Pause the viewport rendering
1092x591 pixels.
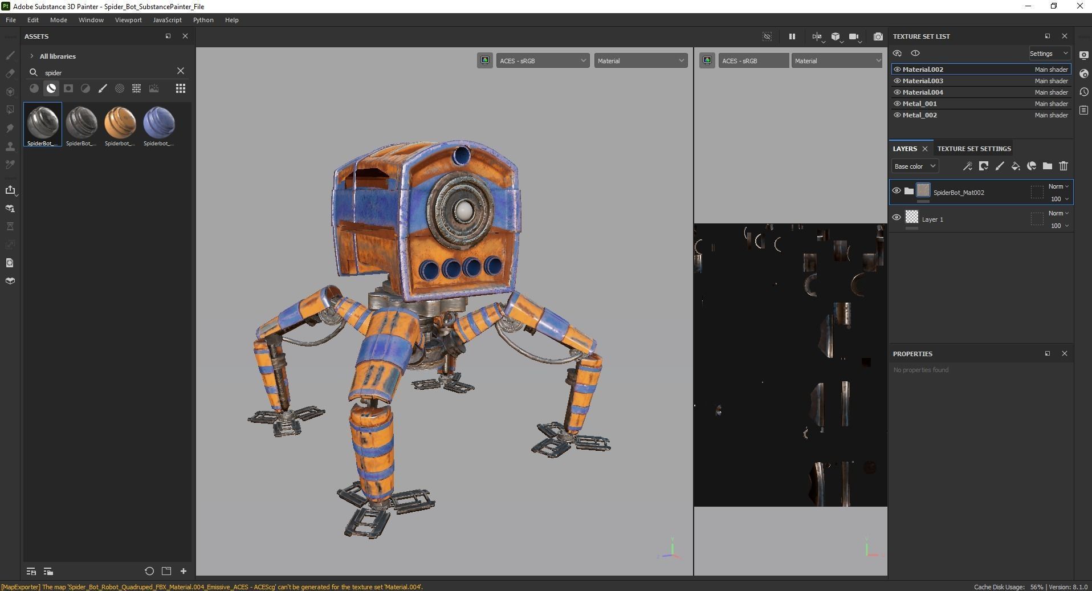tap(792, 36)
